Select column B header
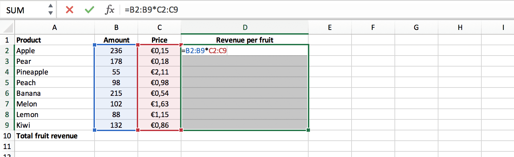 click(116, 28)
